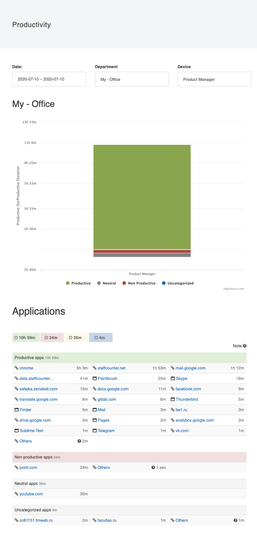
Task: Click the gray Neutral bar segment
Action: tap(142, 255)
